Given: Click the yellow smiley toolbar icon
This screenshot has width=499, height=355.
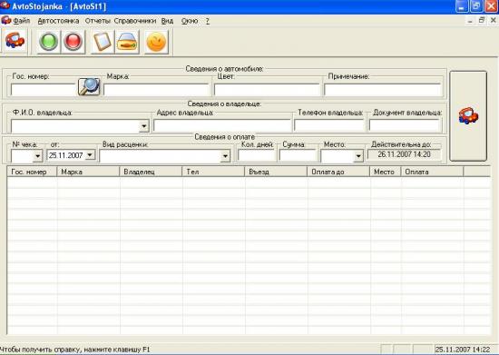Looking at the screenshot, I should click(156, 42).
